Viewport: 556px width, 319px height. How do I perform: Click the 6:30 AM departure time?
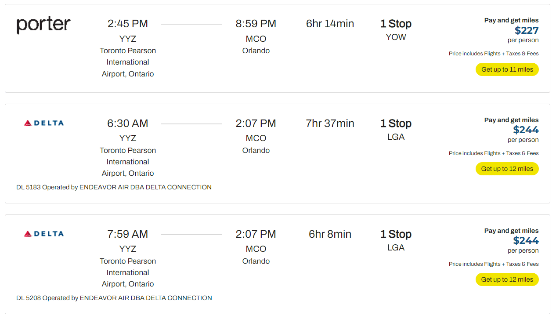128,123
